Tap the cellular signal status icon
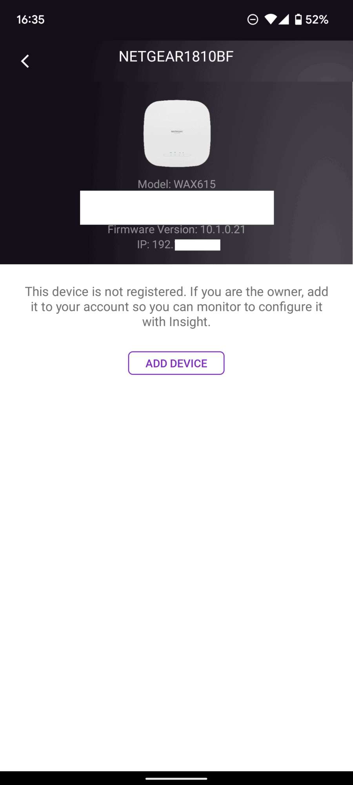The width and height of the screenshot is (353, 785). click(x=284, y=19)
